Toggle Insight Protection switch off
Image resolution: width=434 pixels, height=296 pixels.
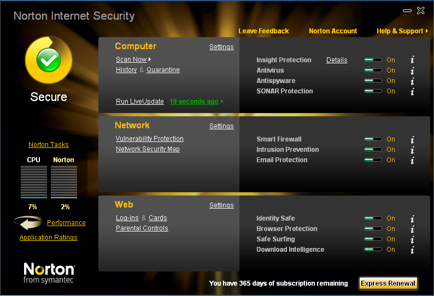coord(373,60)
